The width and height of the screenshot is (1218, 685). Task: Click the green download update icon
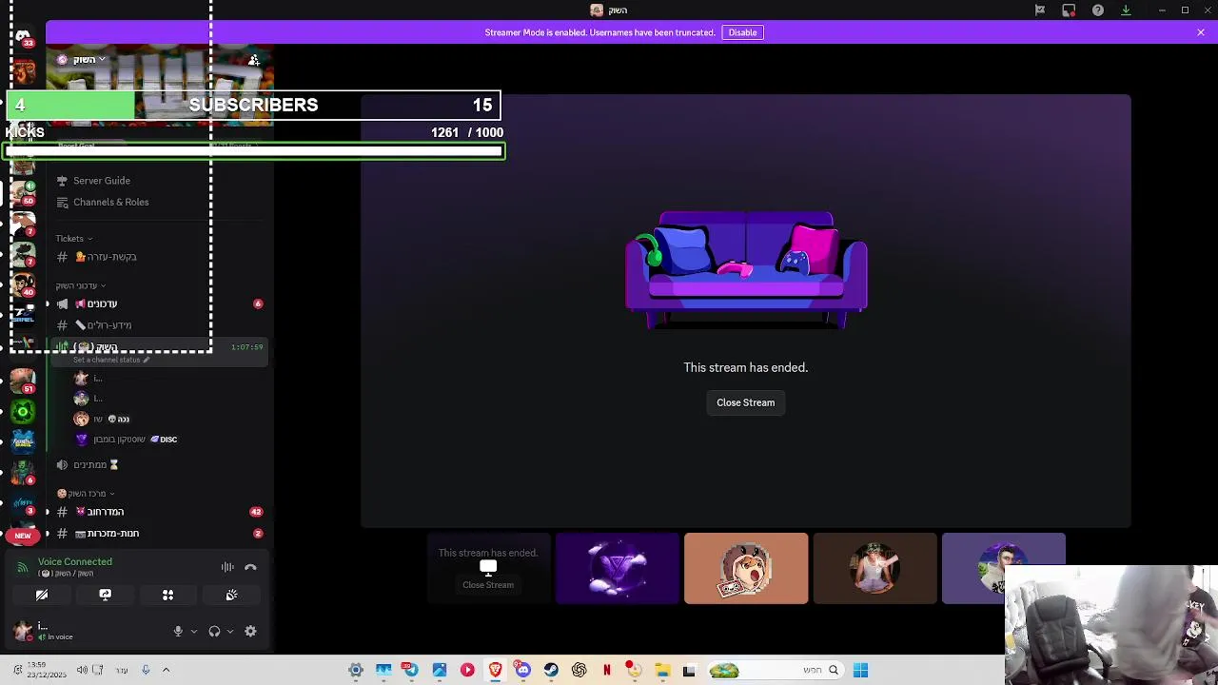point(1126,10)
